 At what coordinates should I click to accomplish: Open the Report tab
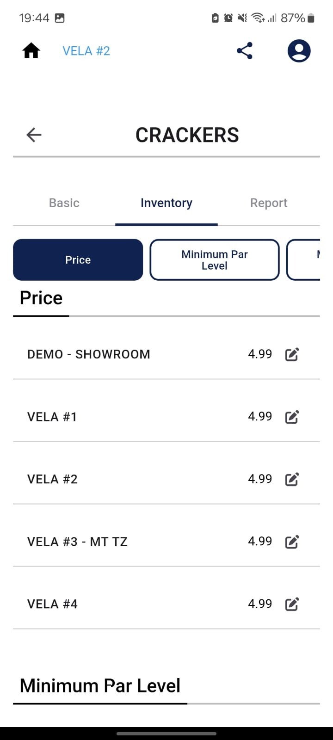pos(269,203)
